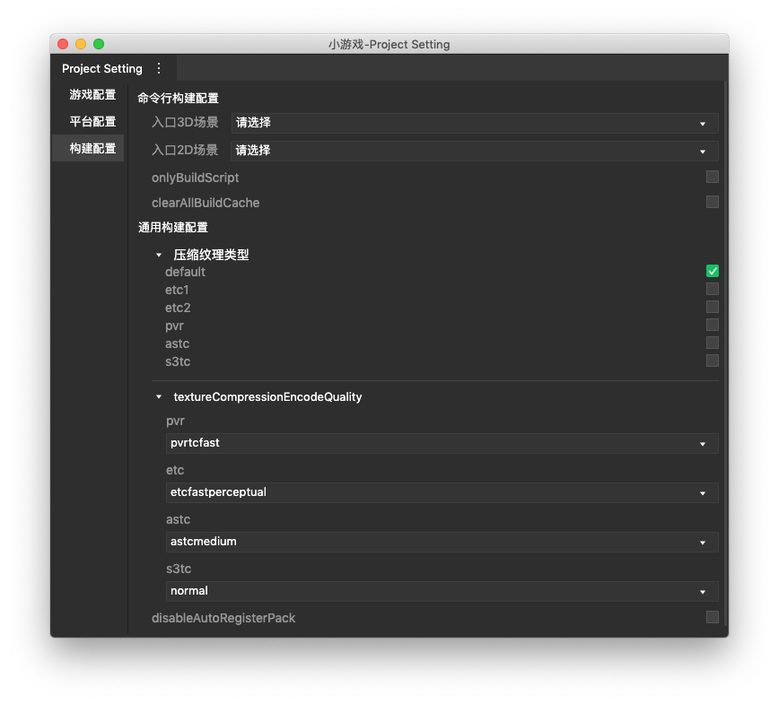This screenshot has height=704, width=779.
Task: Enable the disableAutoRegisterPack checkbox
Action: [x=712, y=617]
